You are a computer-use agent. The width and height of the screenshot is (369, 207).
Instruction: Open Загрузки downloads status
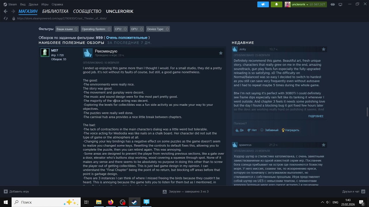click(x=185, y=191)
